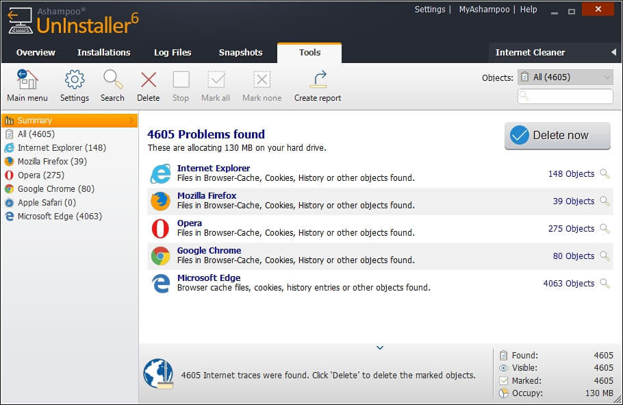
Task: Select Microsoft Edge (4063) in sidebar
Action: point(60,217)
